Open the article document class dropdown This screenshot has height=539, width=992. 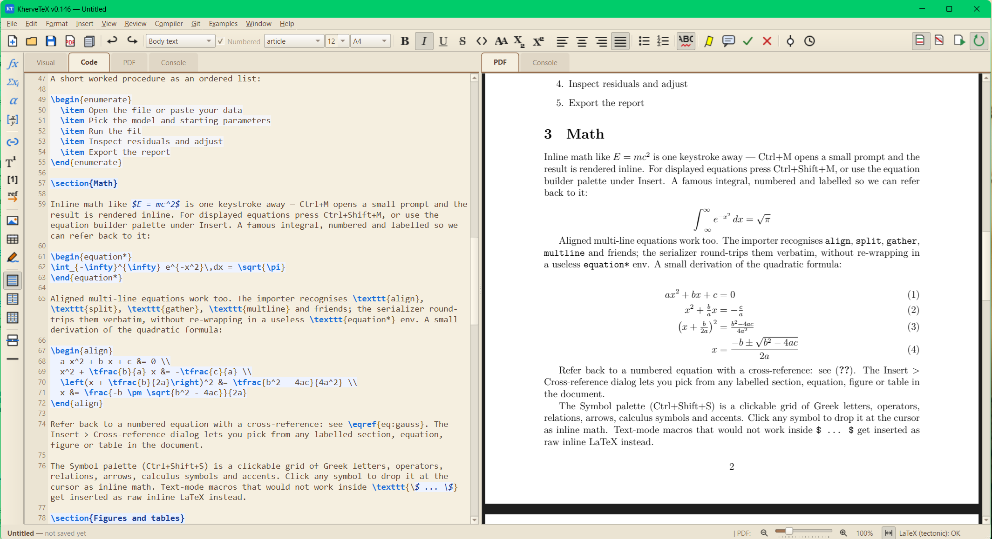tap(294, 41)
